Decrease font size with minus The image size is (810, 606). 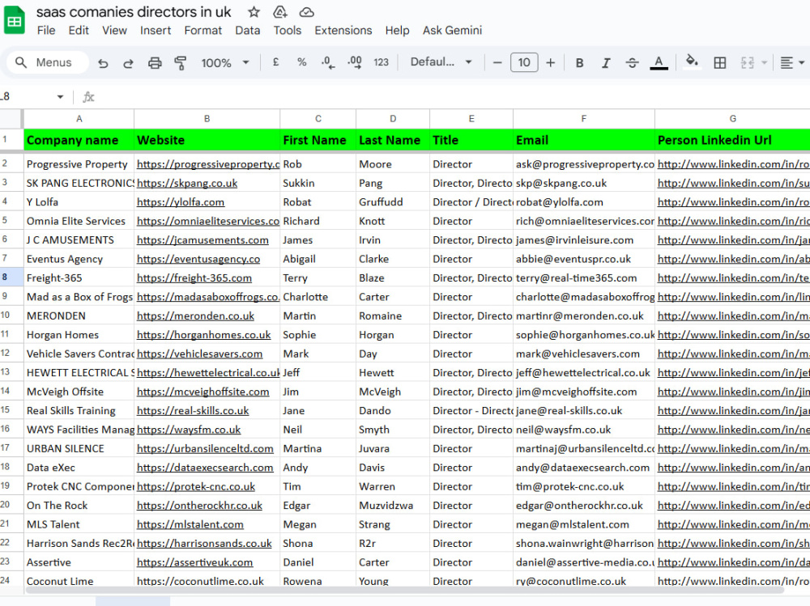coord(497,63)
